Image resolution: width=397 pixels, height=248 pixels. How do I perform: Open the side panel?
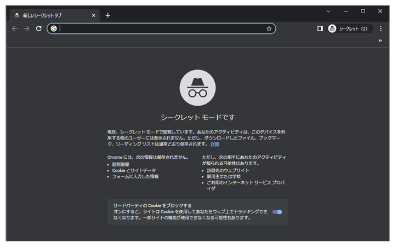320,28
